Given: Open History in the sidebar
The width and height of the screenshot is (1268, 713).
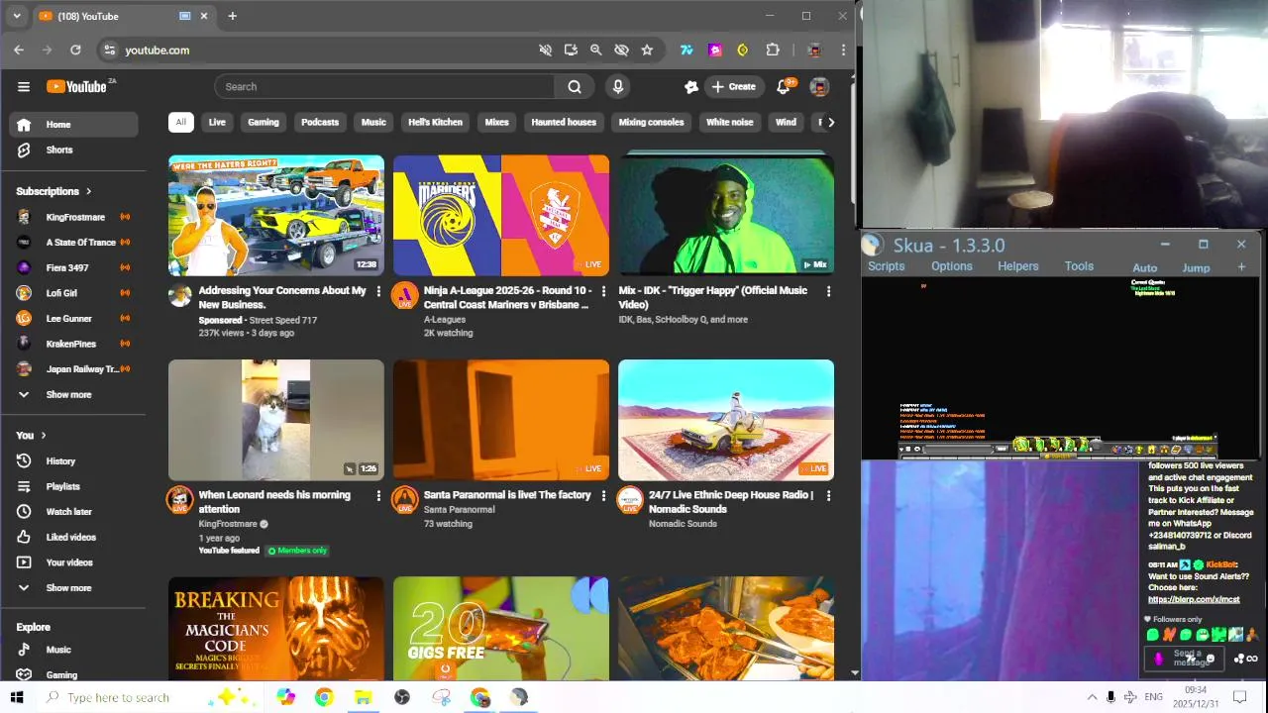Looking at the screenshot, I should coord(74,461).
